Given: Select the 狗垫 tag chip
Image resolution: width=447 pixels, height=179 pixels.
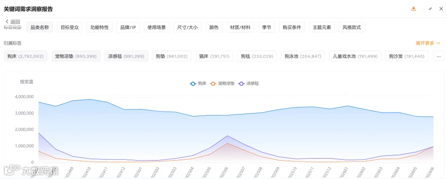Looking at the screenshot, I should 172,56.
